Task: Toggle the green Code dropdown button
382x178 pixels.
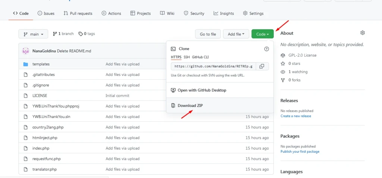Action: (262, 34)
